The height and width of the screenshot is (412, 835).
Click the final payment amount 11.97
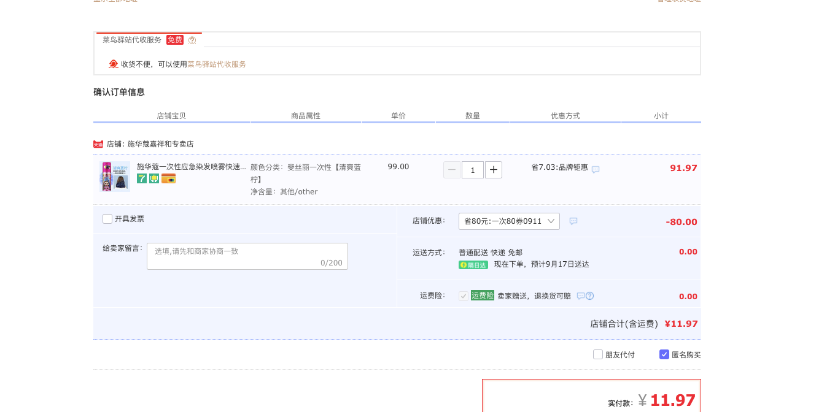pyautogui.click(x=673, y=400)
